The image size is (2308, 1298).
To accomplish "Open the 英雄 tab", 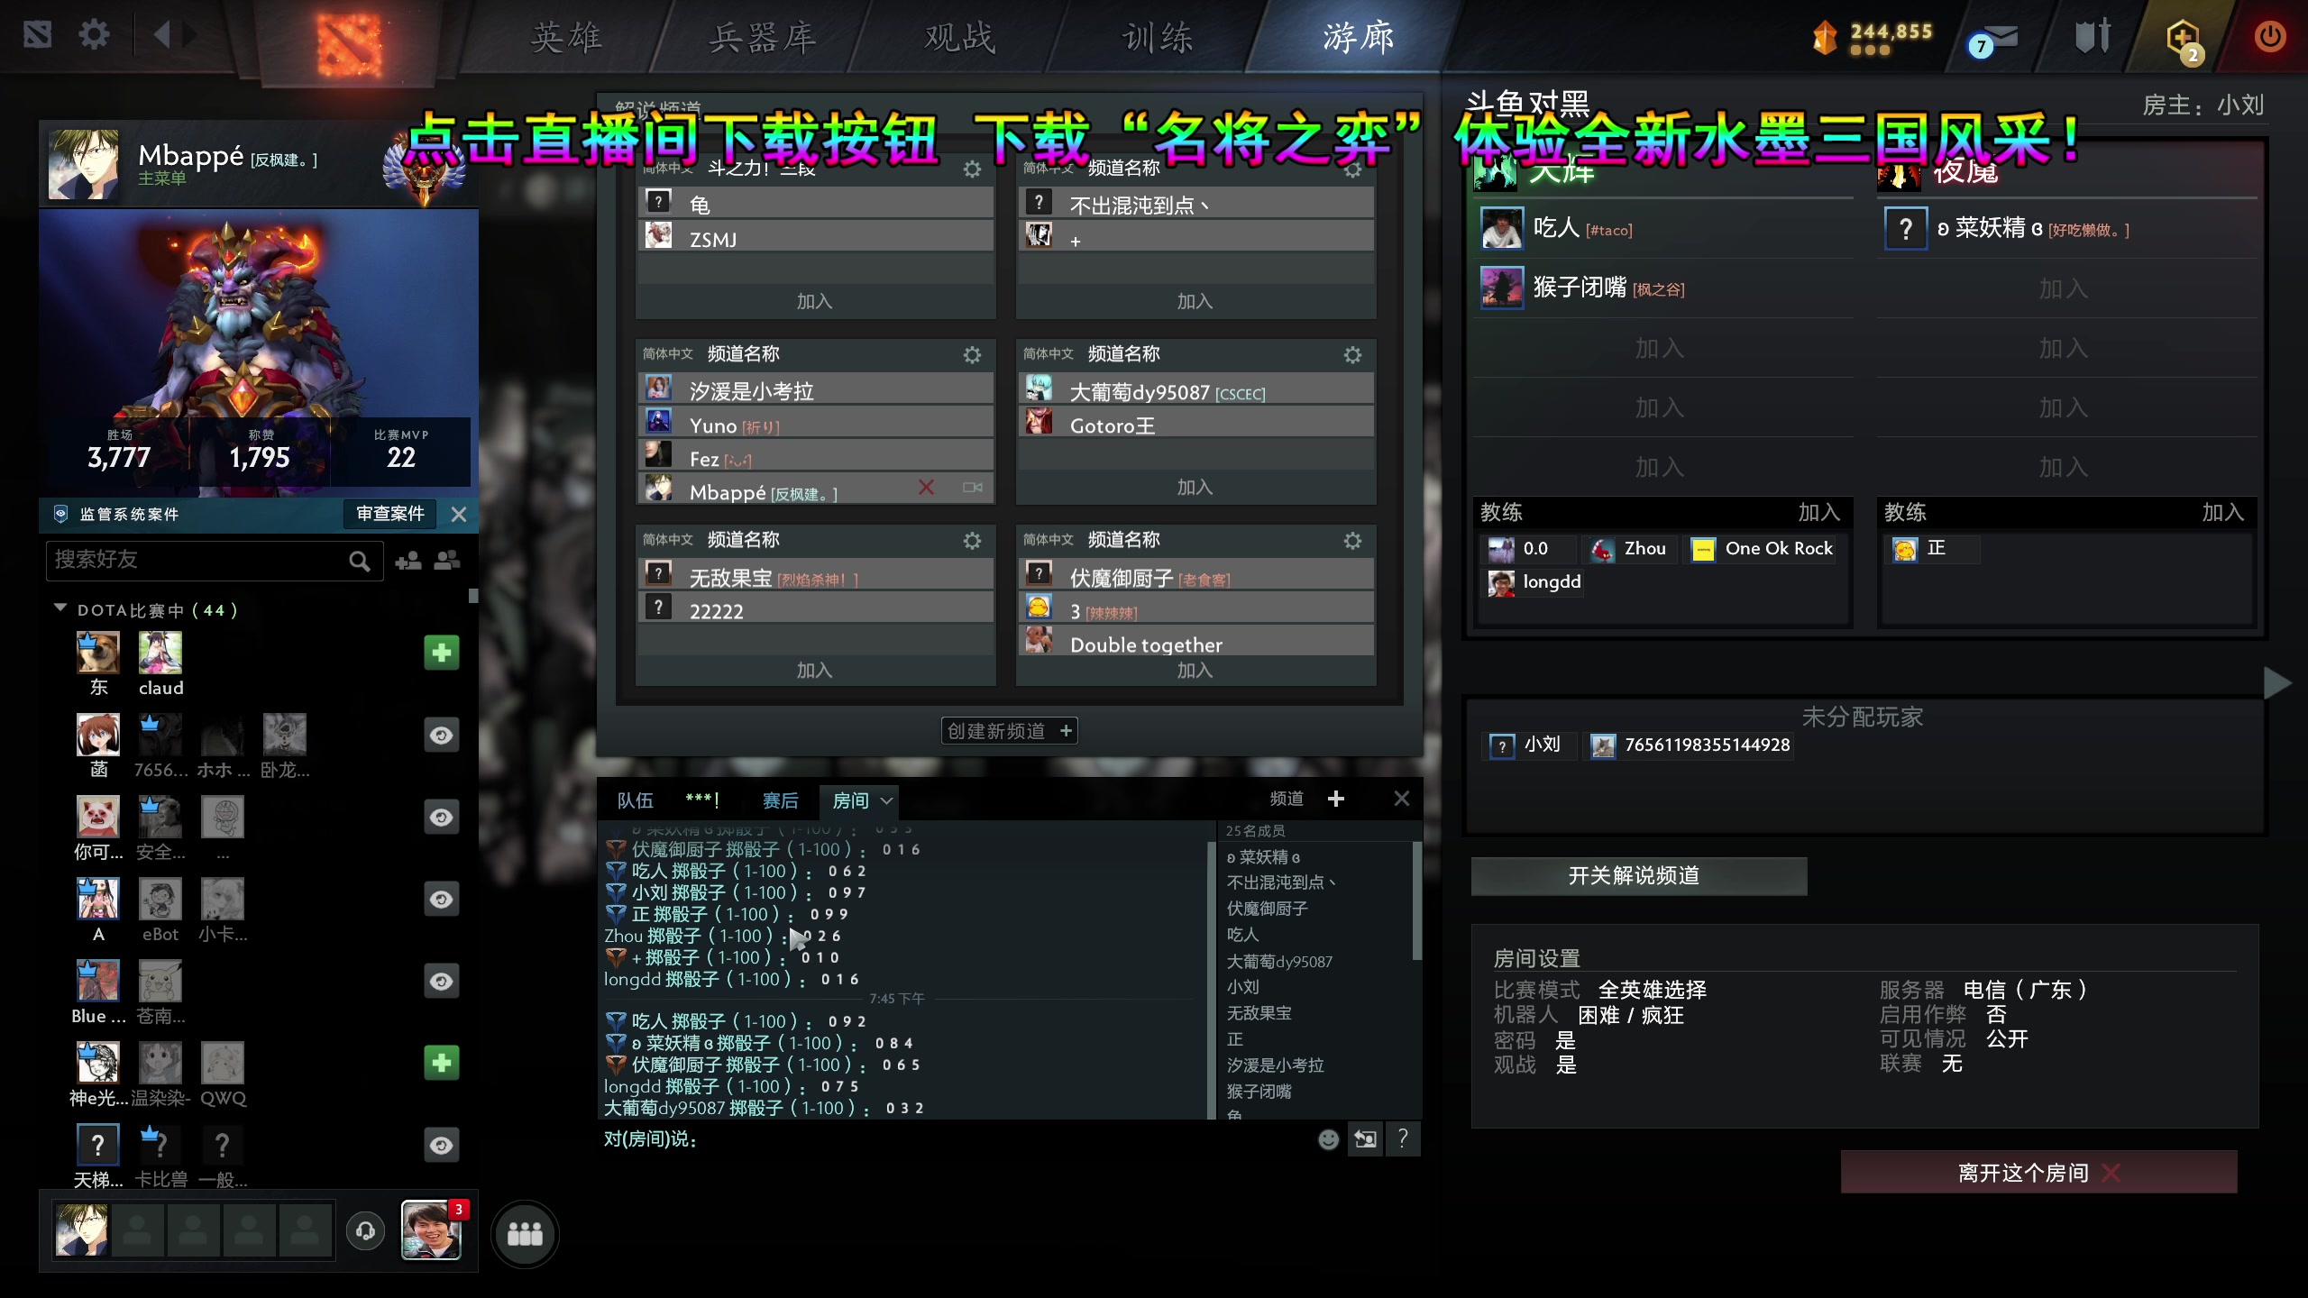I will coord(566,38).
